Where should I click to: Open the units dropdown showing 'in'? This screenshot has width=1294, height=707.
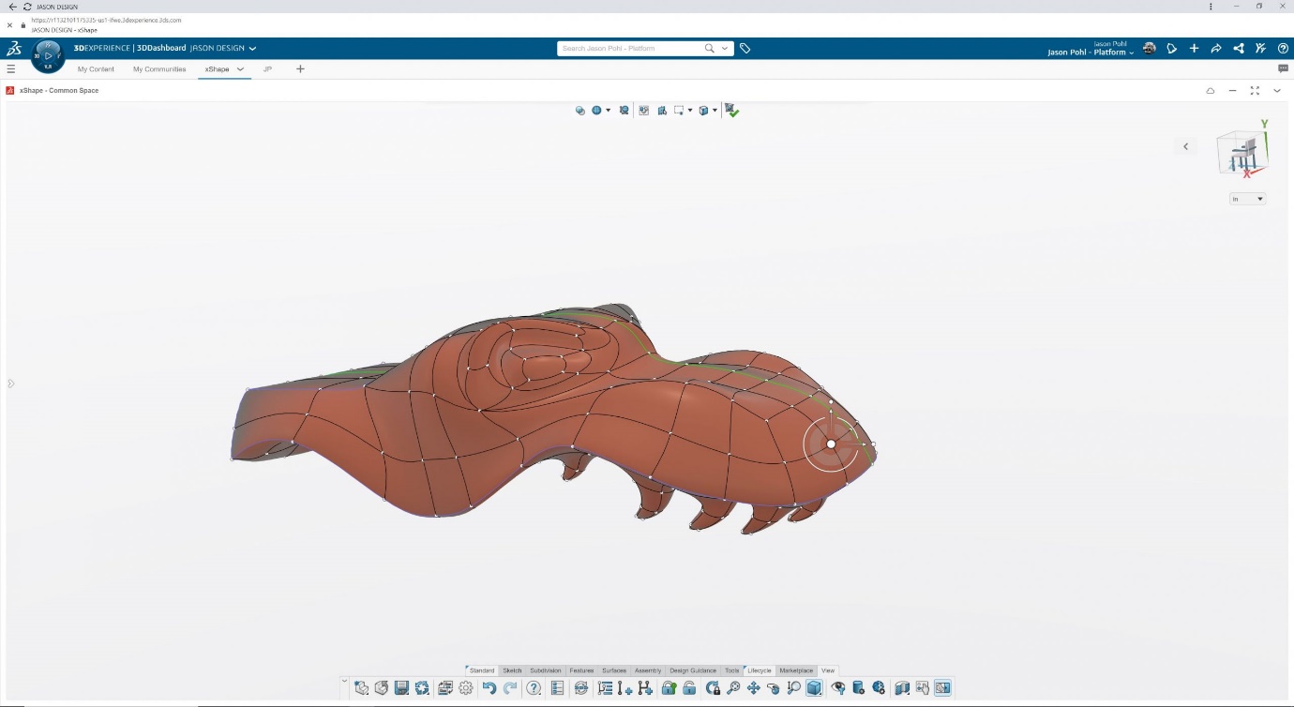pos(1247,199)
